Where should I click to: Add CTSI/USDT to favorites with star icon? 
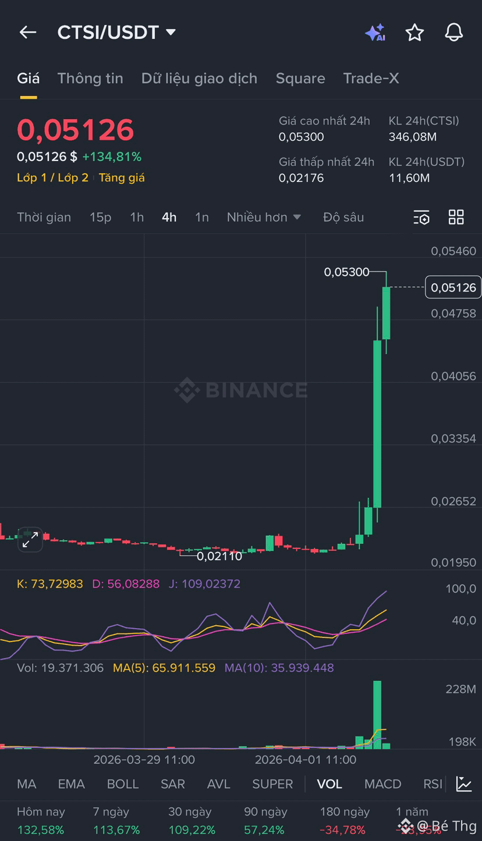click(414, 33)
